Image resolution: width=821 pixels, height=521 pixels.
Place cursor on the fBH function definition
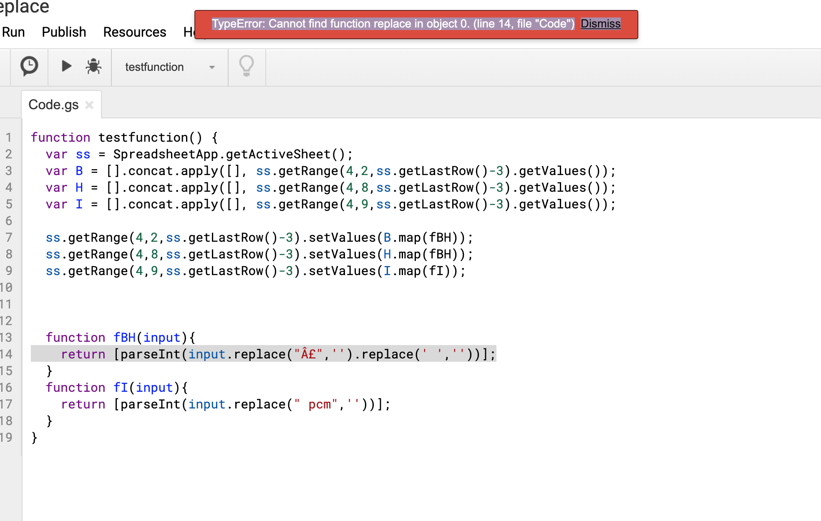[x=125, y=337]
